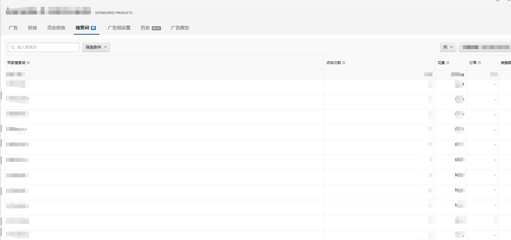Click the 测试版 badge beside 历史
The width and height of the screenshot is (511, 240).
[156, 28]
